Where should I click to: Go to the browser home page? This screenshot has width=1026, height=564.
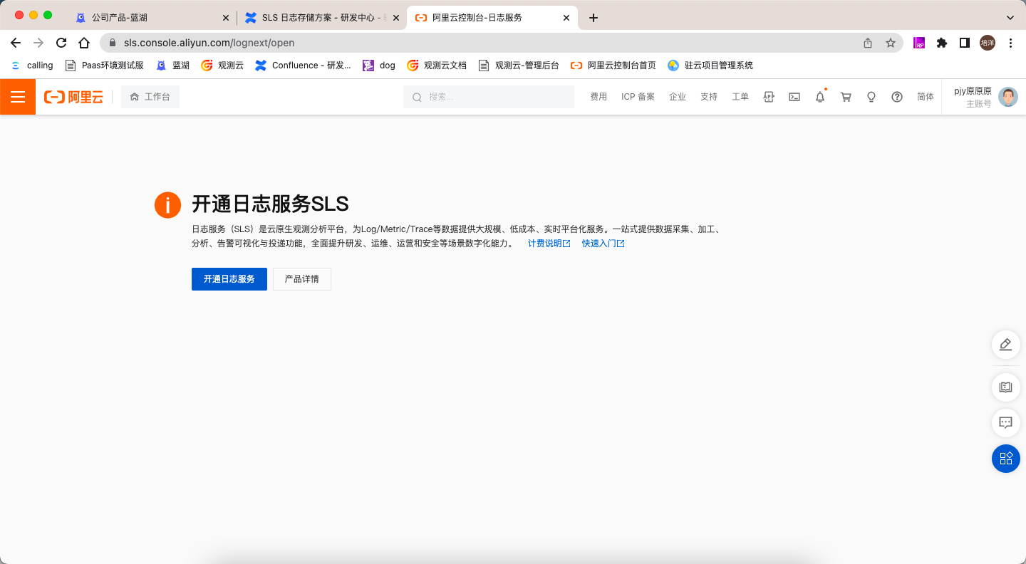[84, 43]
